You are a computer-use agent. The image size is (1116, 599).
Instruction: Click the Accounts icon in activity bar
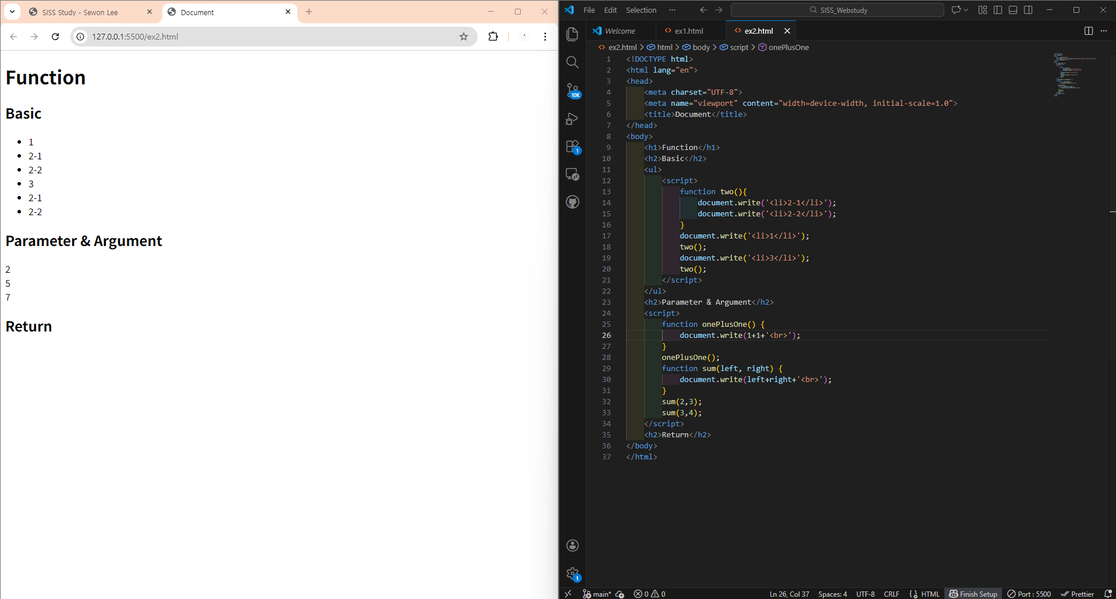(x=573, y=545)
